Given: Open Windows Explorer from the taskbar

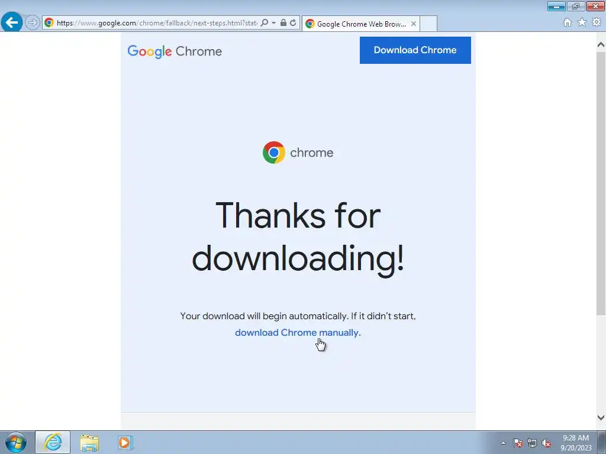Looking at the screenshot, I should click(89, 442).
